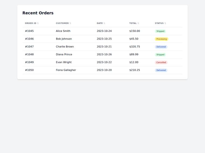This screenshot has height=153, width=205.
Task: Click date 2023-10-26
Action: coord(104,54)
